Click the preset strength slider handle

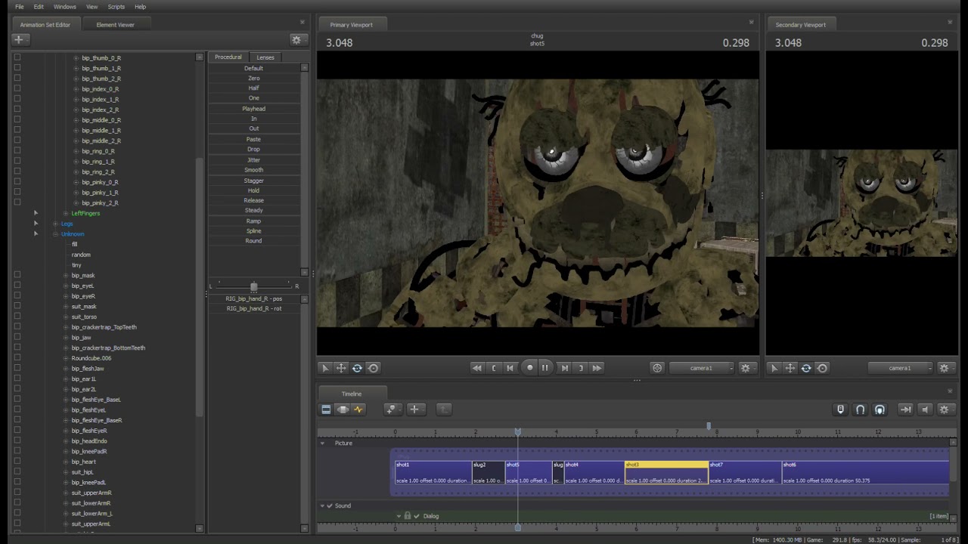pos(254,286)
